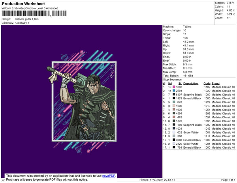
Task: Select the 'Colorway 1' value
Action: [x=22, y=23]
